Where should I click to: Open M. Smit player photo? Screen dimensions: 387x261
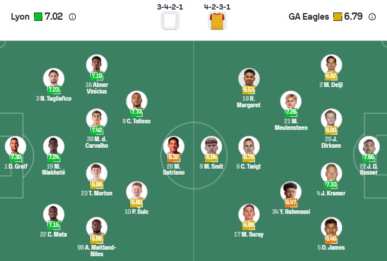(211, 147)
